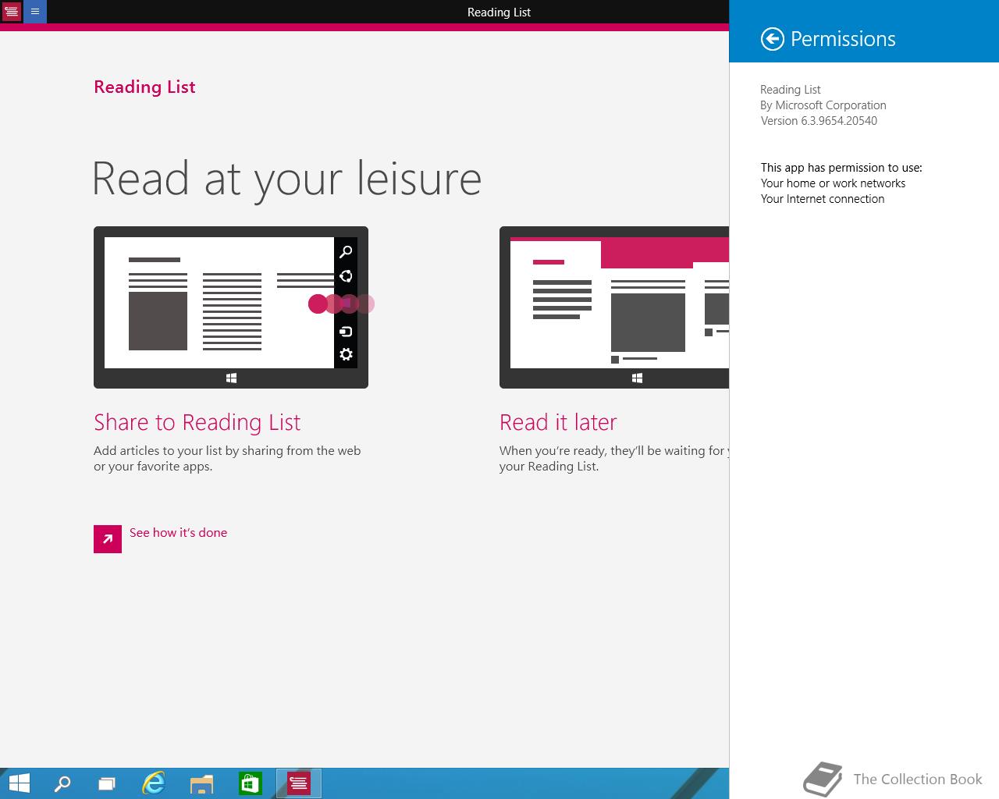Viewport: 999px width, 799px height.
Task: Click Version 6.3.9654.20540 text
Action: point(819,121)
